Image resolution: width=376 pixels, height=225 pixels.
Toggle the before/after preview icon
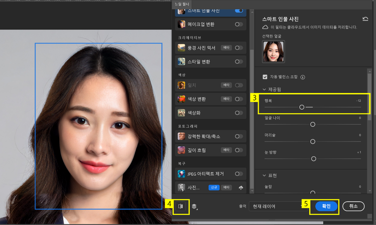click(180, 206)
